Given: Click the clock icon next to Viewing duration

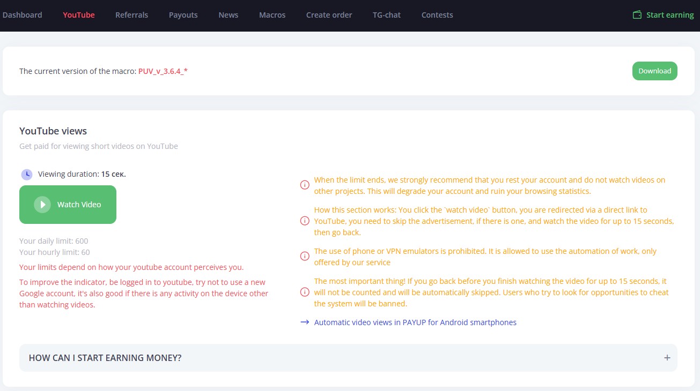Looking at the screenshot, I should point(27,175).
